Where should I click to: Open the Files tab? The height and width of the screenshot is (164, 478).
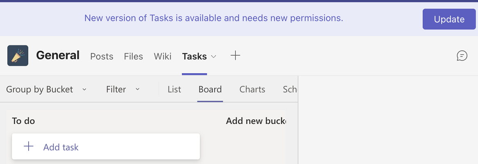134,56
